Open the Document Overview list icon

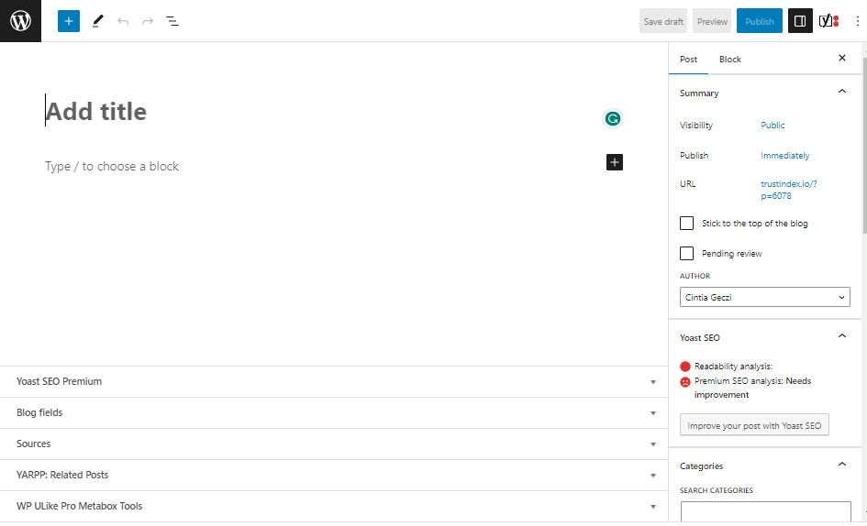172,21
